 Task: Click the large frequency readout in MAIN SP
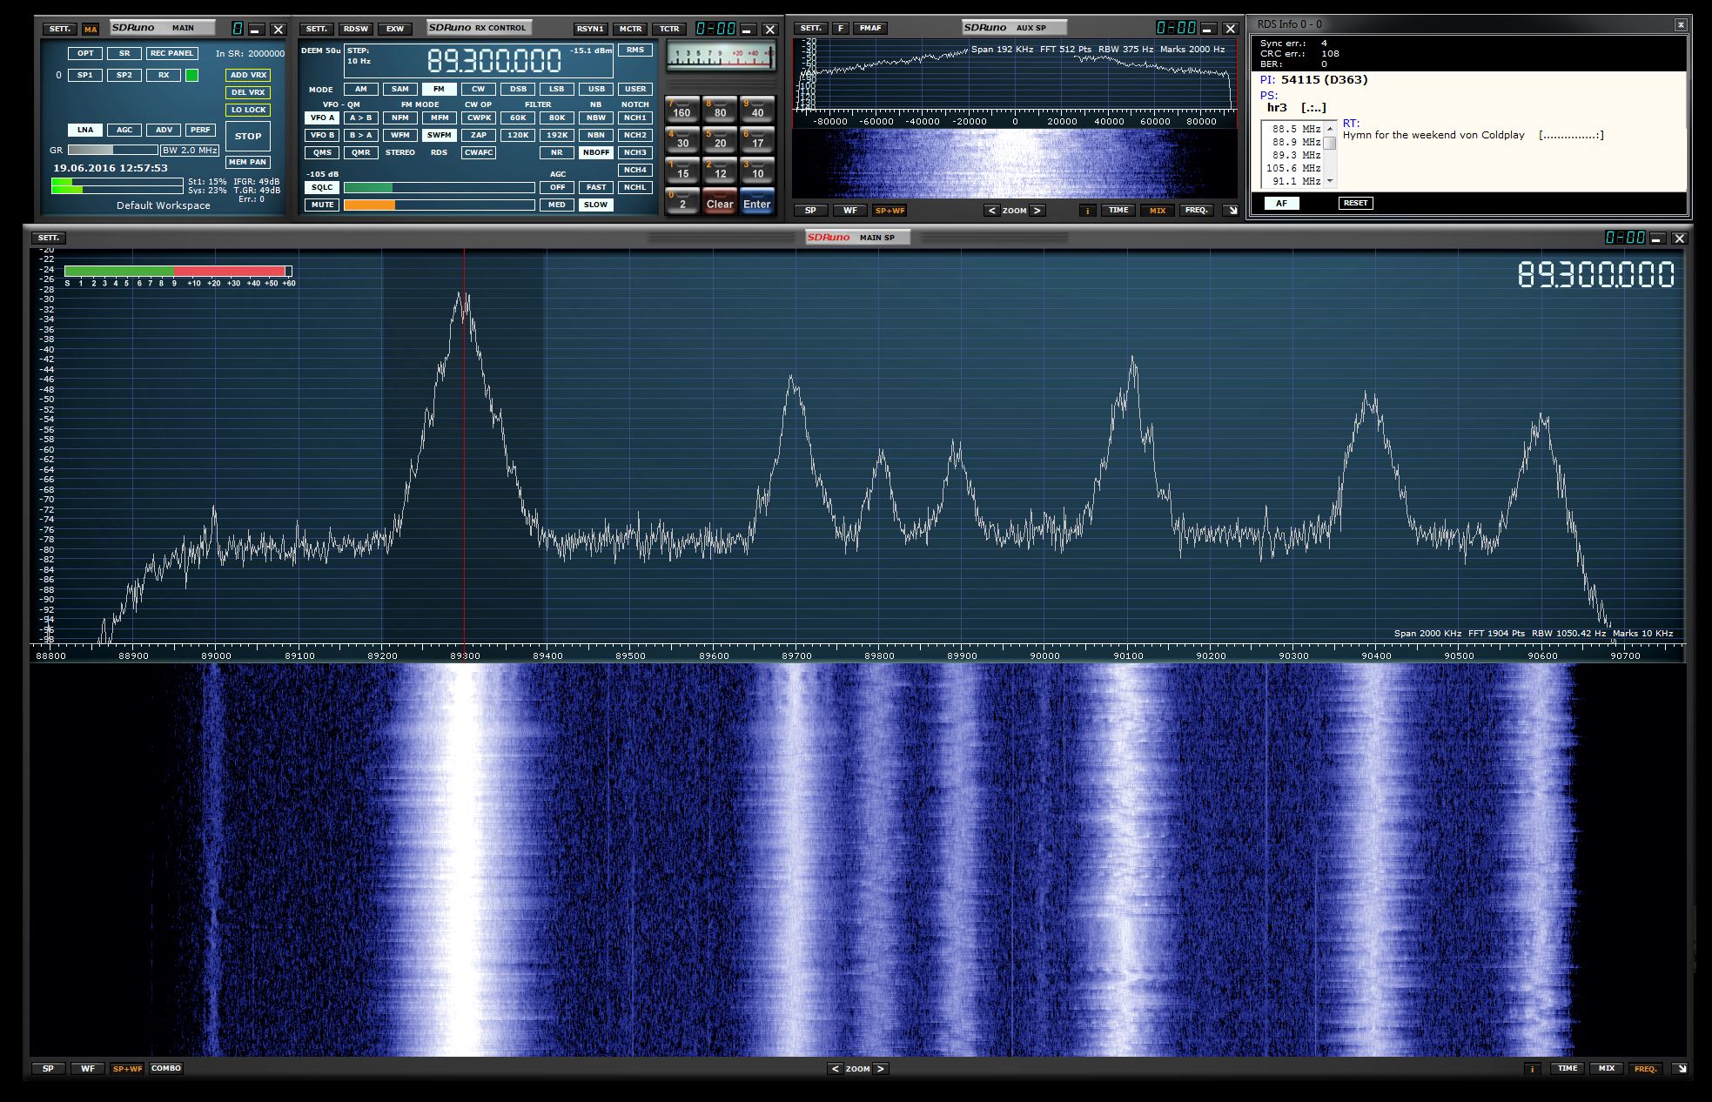pos(1596,275)
